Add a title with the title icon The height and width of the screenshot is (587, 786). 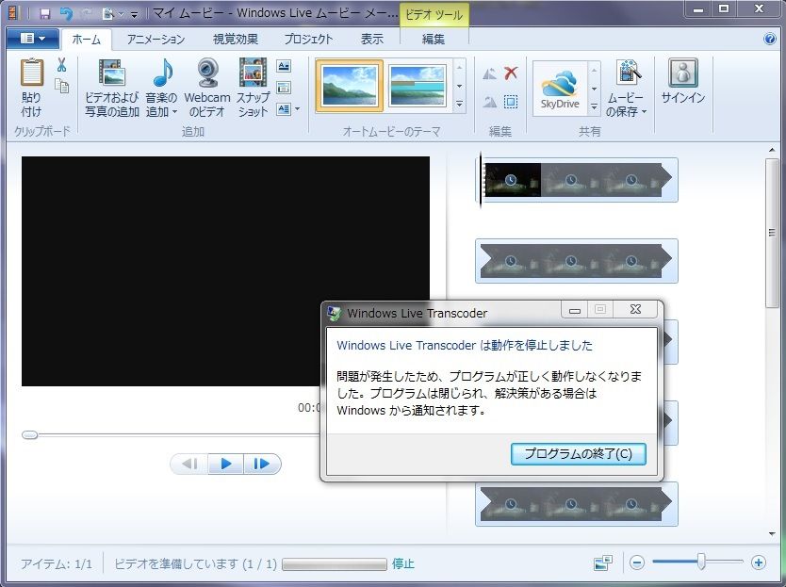pyautogui.click(x=284, y=66)
